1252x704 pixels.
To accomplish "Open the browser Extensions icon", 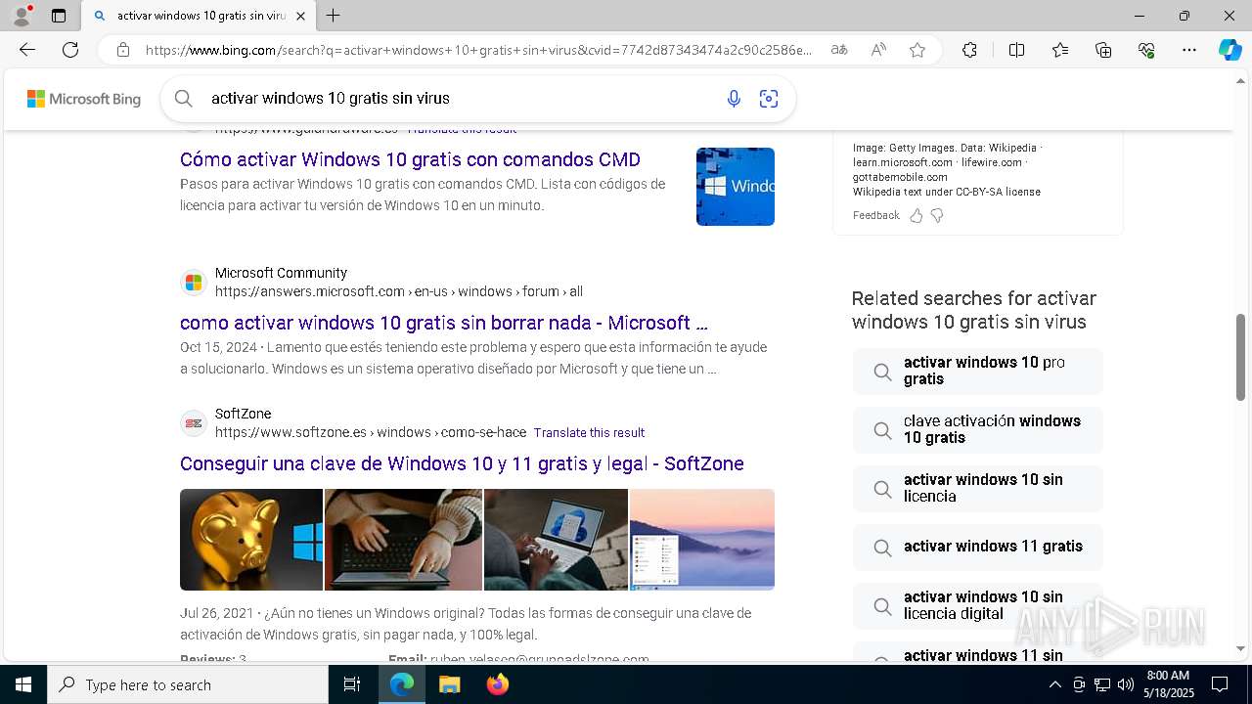I will click(969, 50).
